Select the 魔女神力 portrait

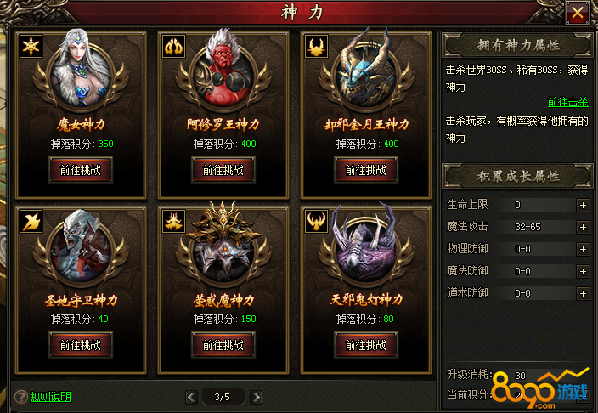(81, 72)
